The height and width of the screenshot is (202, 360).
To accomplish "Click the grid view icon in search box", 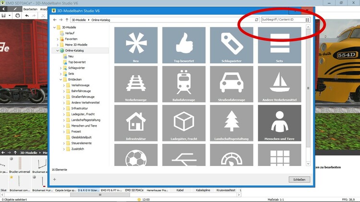I will [307, 20].
